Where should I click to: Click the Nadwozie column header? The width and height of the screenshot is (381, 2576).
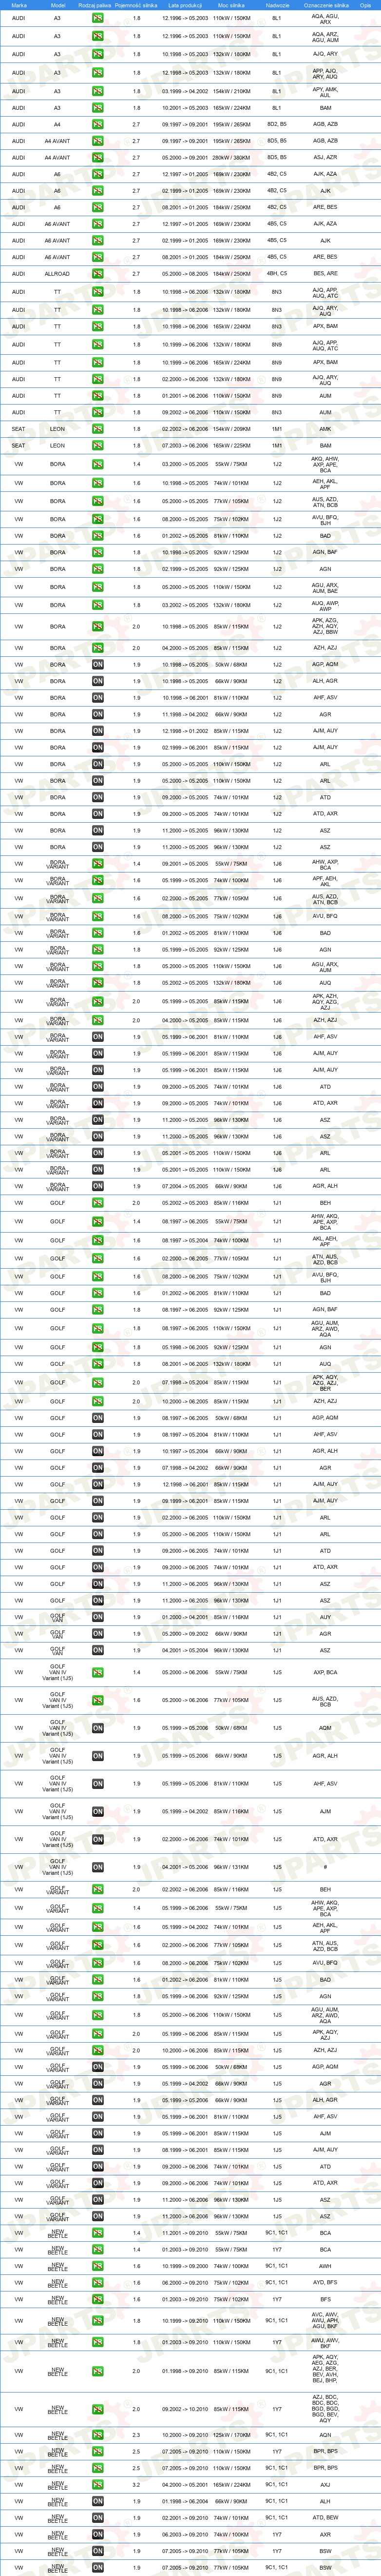pos(277,5)
